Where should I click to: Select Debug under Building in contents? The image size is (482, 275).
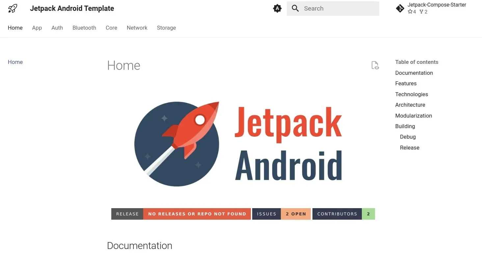(x=408, y=137)
